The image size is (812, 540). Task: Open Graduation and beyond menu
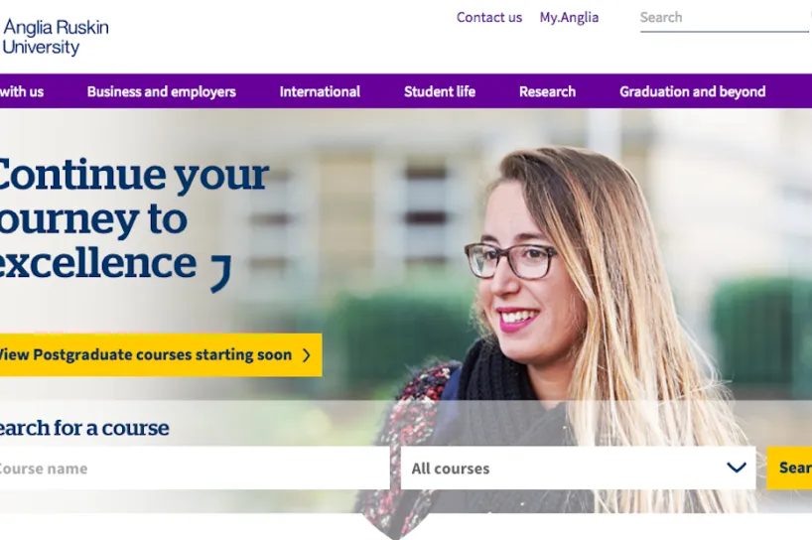[692, 91]
